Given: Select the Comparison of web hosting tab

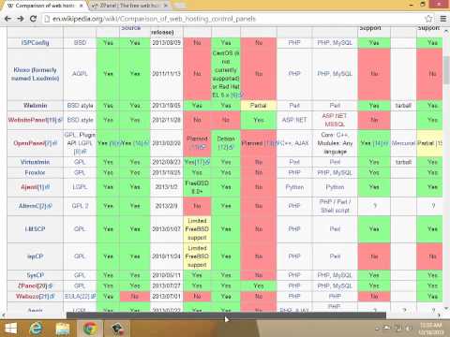Looking at the screenshot, I should [44, 6].
